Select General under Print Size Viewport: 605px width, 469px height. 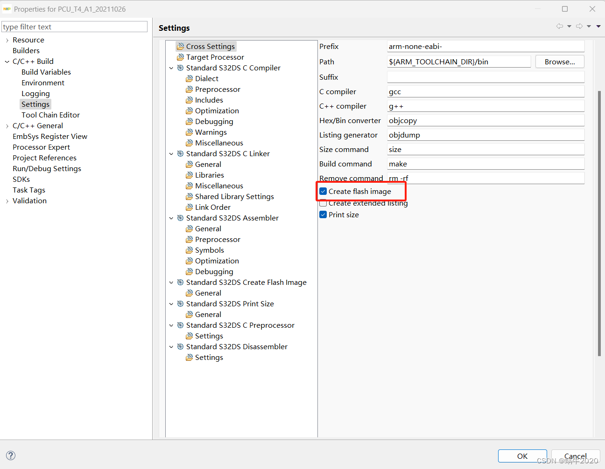[x=208, y=314]
